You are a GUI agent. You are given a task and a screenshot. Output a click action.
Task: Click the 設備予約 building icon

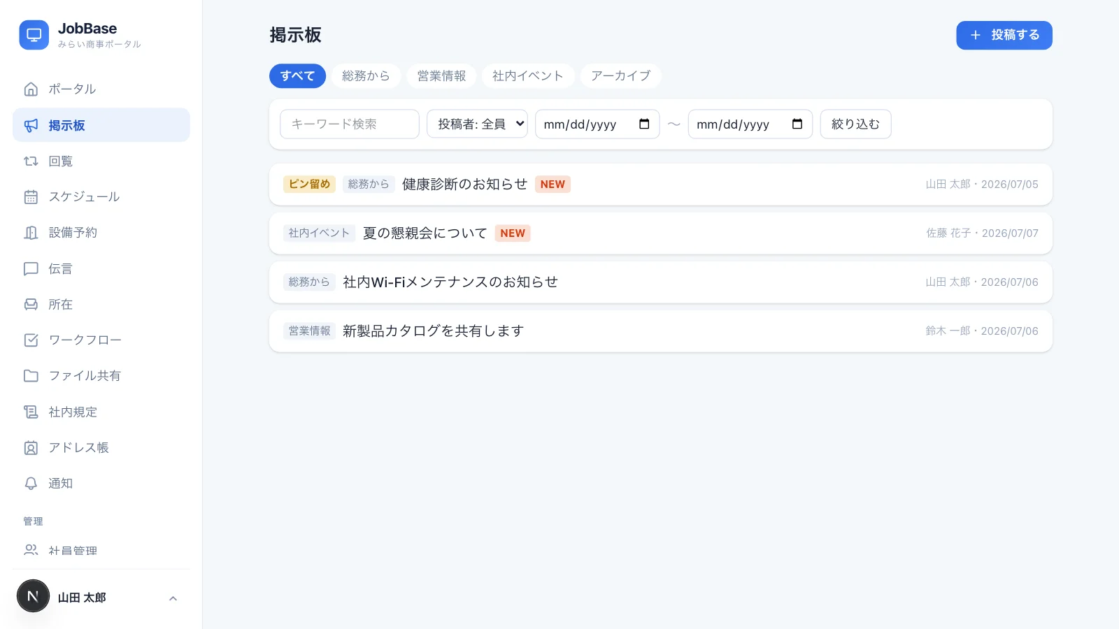coord(31,233)
